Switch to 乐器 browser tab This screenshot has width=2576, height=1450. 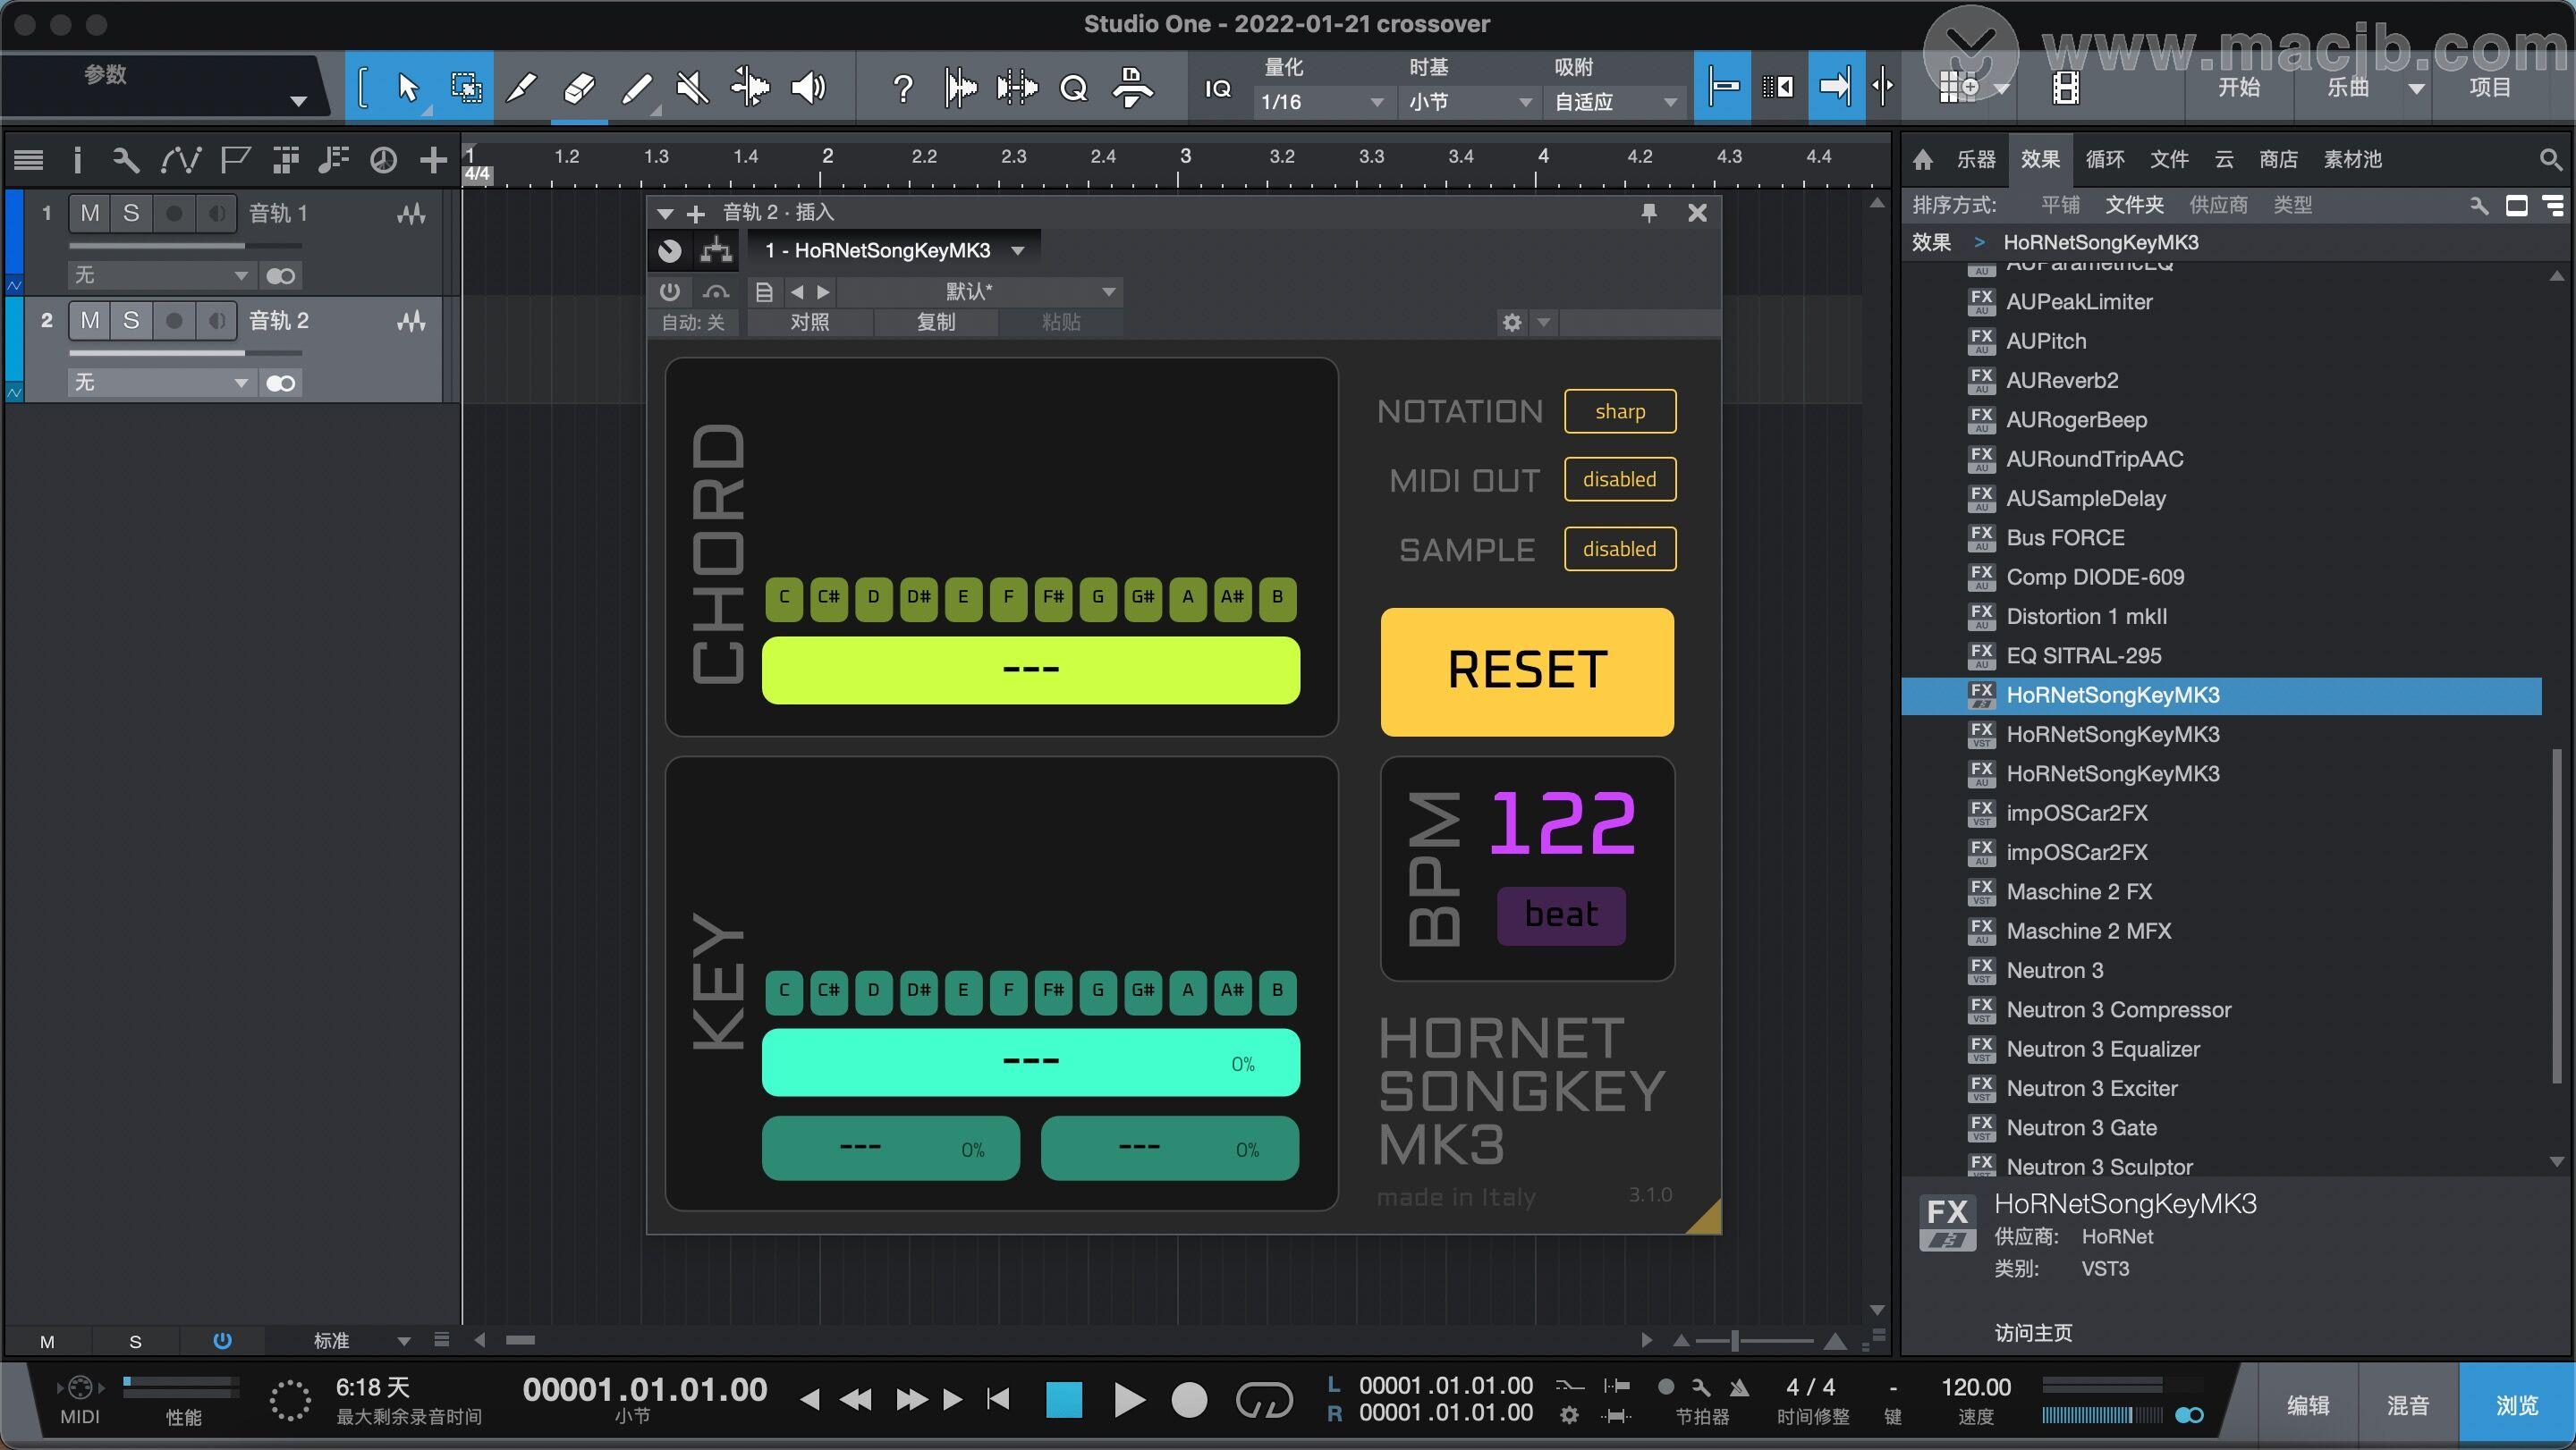1975,159
